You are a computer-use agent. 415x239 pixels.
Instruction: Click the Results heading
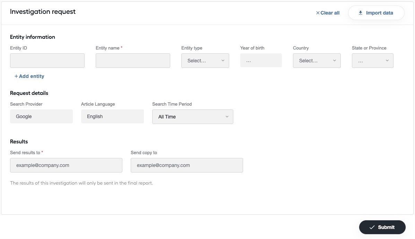pos(19,141)
